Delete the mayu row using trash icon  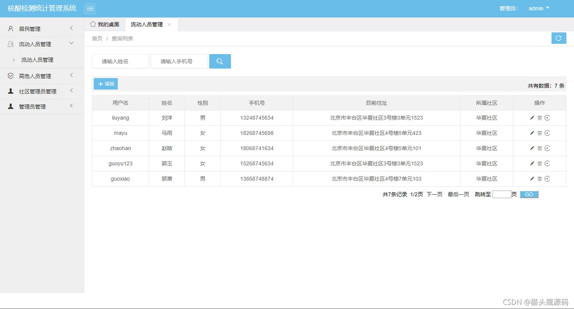540,133
